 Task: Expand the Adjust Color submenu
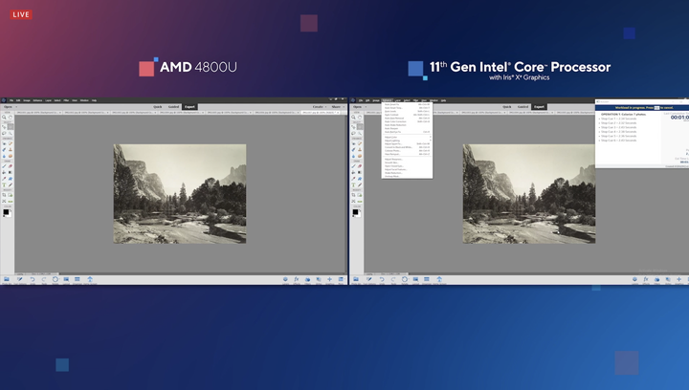coord(407,137)
